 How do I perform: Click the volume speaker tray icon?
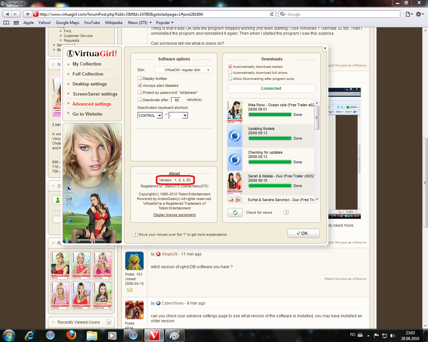pyautogui.click(x=393, y=335)
